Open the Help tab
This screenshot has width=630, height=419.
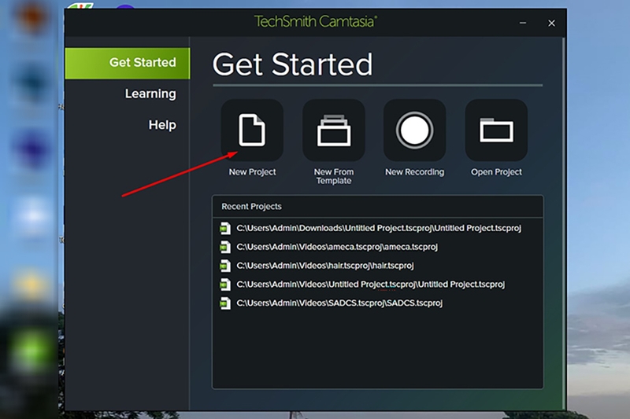pyautogui.click(x=162, y=125)
